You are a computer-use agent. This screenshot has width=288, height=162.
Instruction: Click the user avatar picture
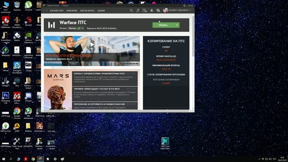[x=166, y=10]
